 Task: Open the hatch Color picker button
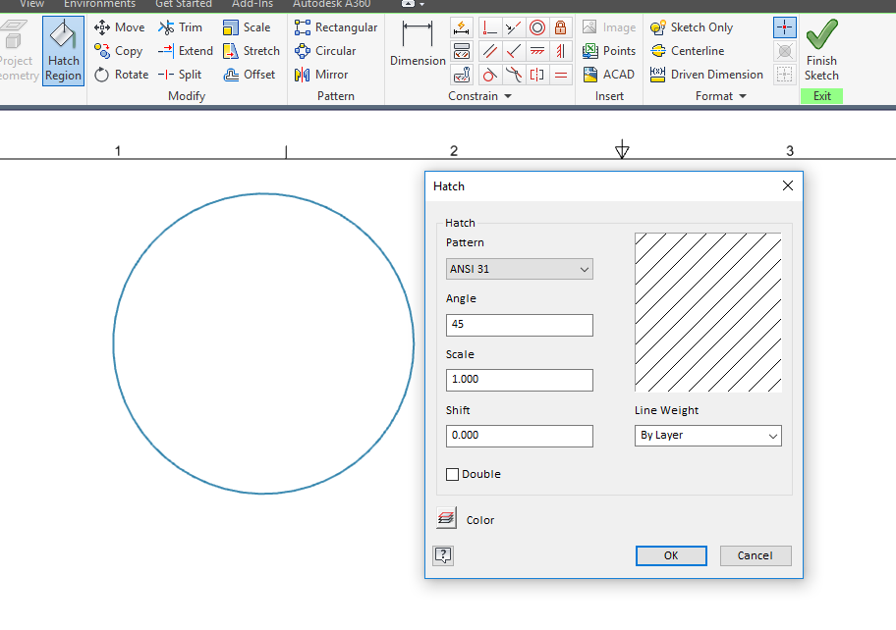coord(446,518)
